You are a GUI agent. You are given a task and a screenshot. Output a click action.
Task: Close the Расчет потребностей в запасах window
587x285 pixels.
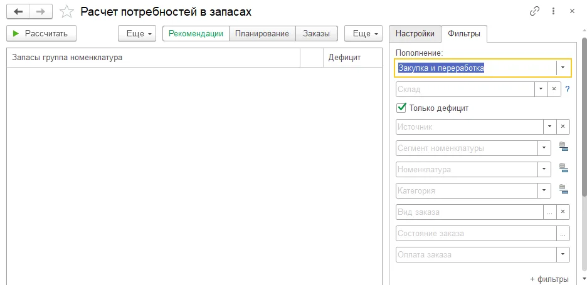(x=572, y=12)
